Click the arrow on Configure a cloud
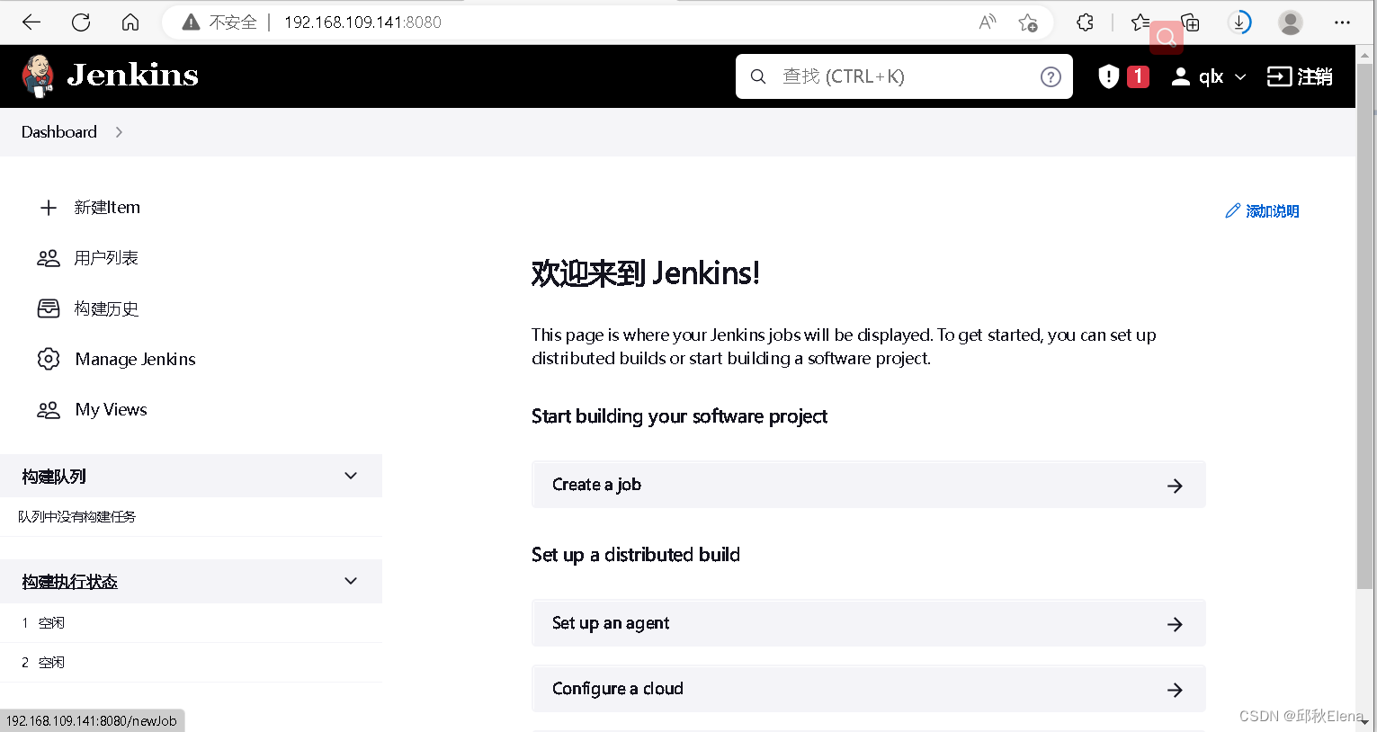Screen dimensions: 1377x732 [1175, 690]
